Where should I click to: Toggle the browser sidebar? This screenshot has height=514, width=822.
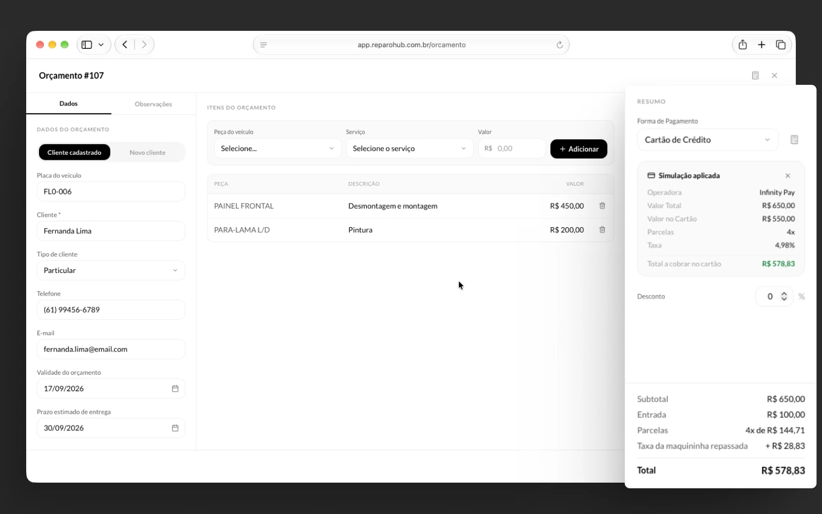click(x=87, y=45)
